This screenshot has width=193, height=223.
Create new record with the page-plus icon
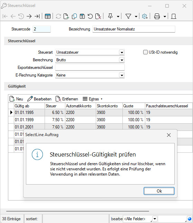tap(66, 16)
